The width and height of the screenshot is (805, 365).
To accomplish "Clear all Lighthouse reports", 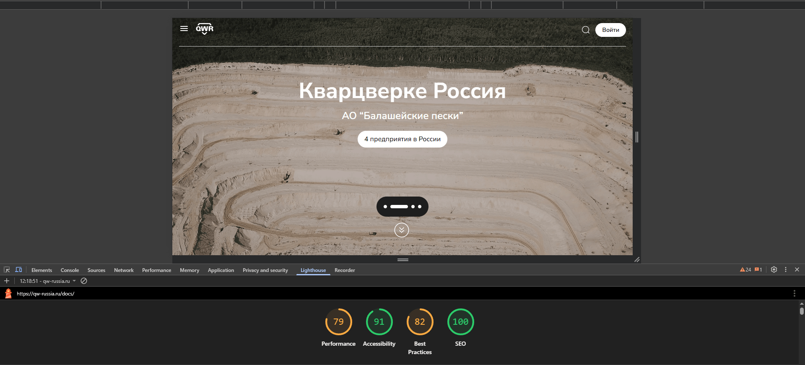I will [84, 281].
